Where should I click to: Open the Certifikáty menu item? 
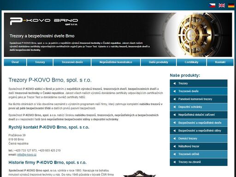tap(191, 62)
